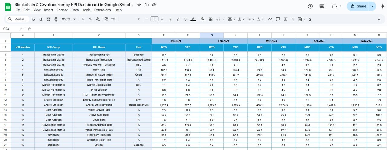Open Share options dropdown arrow

372,6
